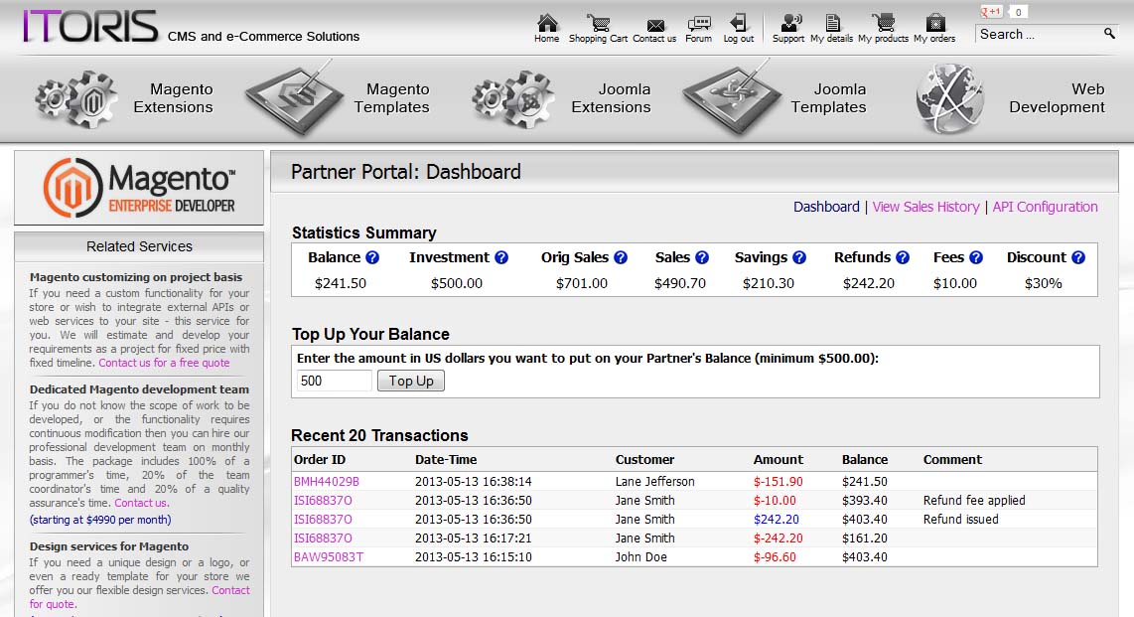Click the Google +1 button
This screenshot has height=617, width=1134.
tap(991, 12)
